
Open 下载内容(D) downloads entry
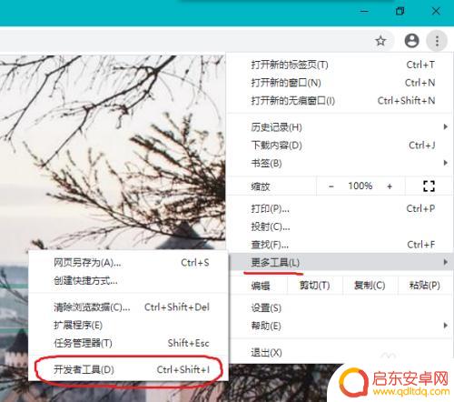tap(339, 146)
